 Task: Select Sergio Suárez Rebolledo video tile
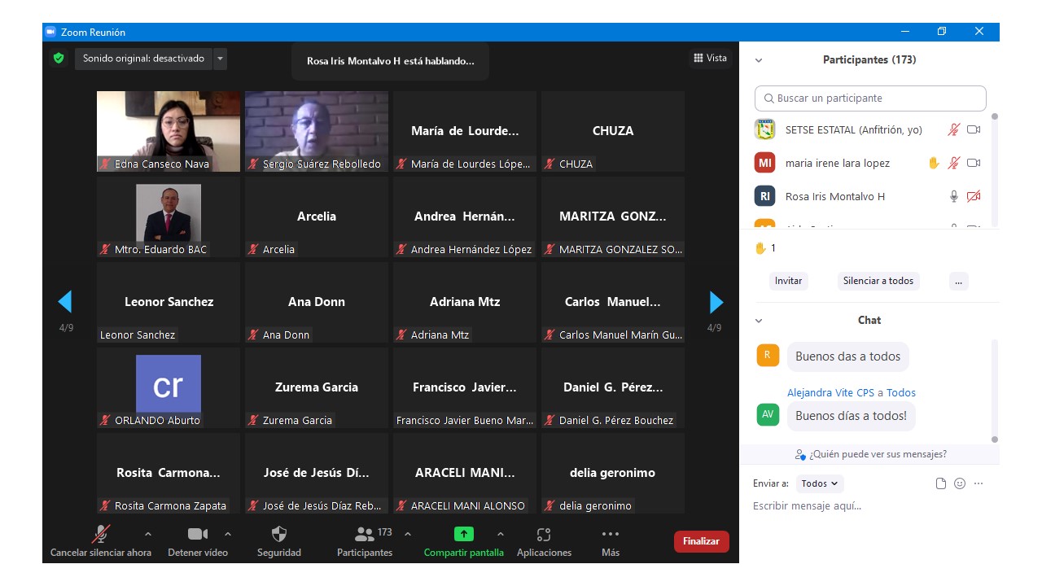pos(317,131)
